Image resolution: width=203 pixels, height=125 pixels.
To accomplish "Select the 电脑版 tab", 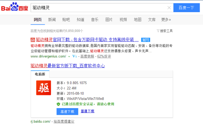I will 40,74.
